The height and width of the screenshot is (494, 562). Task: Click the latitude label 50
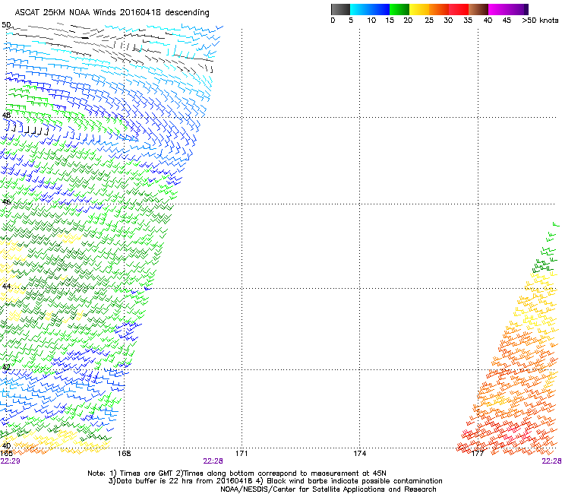(x=6, y=25)
